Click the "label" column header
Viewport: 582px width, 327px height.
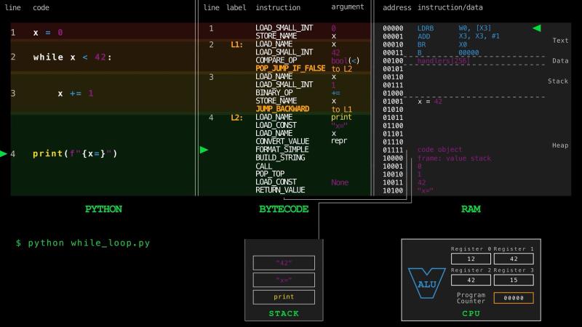point(236,7)
